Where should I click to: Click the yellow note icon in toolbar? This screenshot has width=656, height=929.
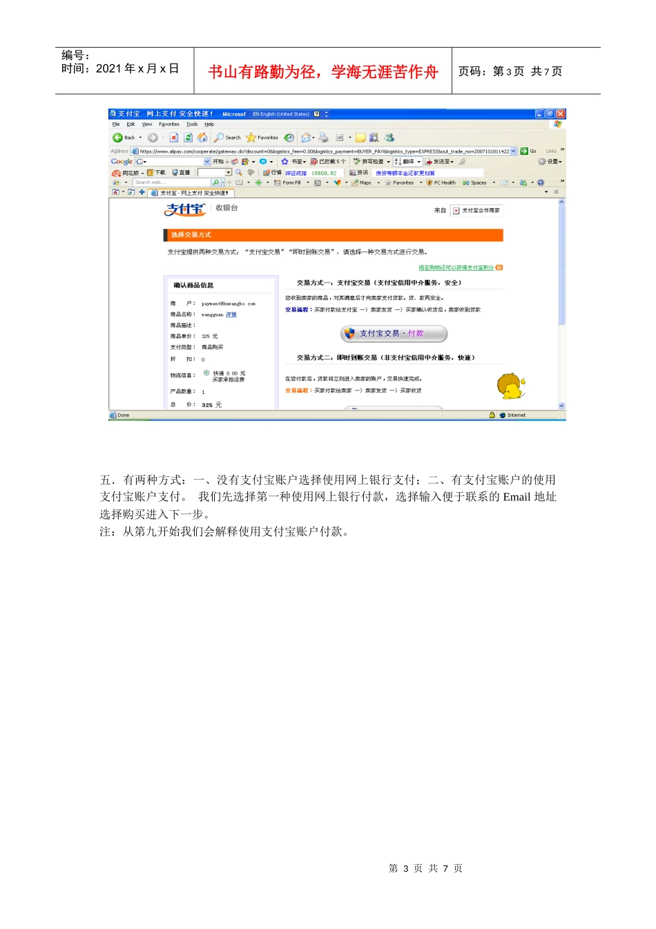[x=360, y=138]
